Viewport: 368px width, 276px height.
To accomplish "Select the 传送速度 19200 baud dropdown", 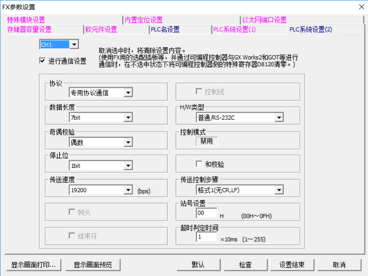I will tap(128, 190).
